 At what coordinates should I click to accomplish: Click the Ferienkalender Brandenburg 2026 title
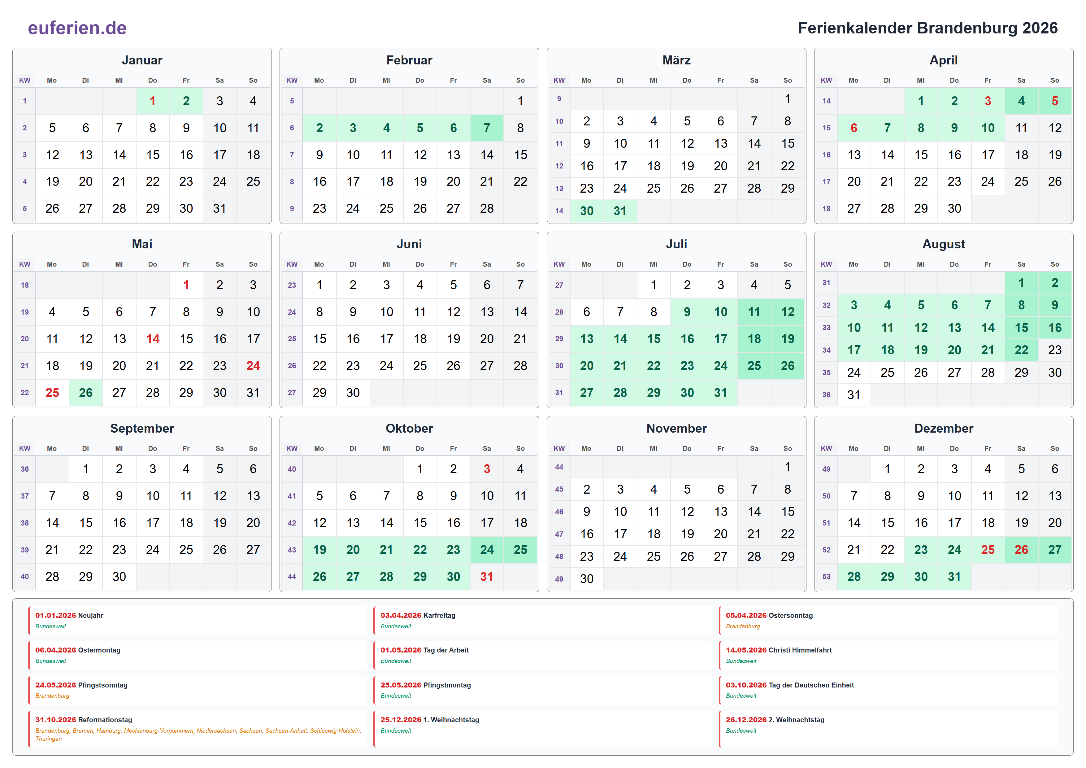927,28
